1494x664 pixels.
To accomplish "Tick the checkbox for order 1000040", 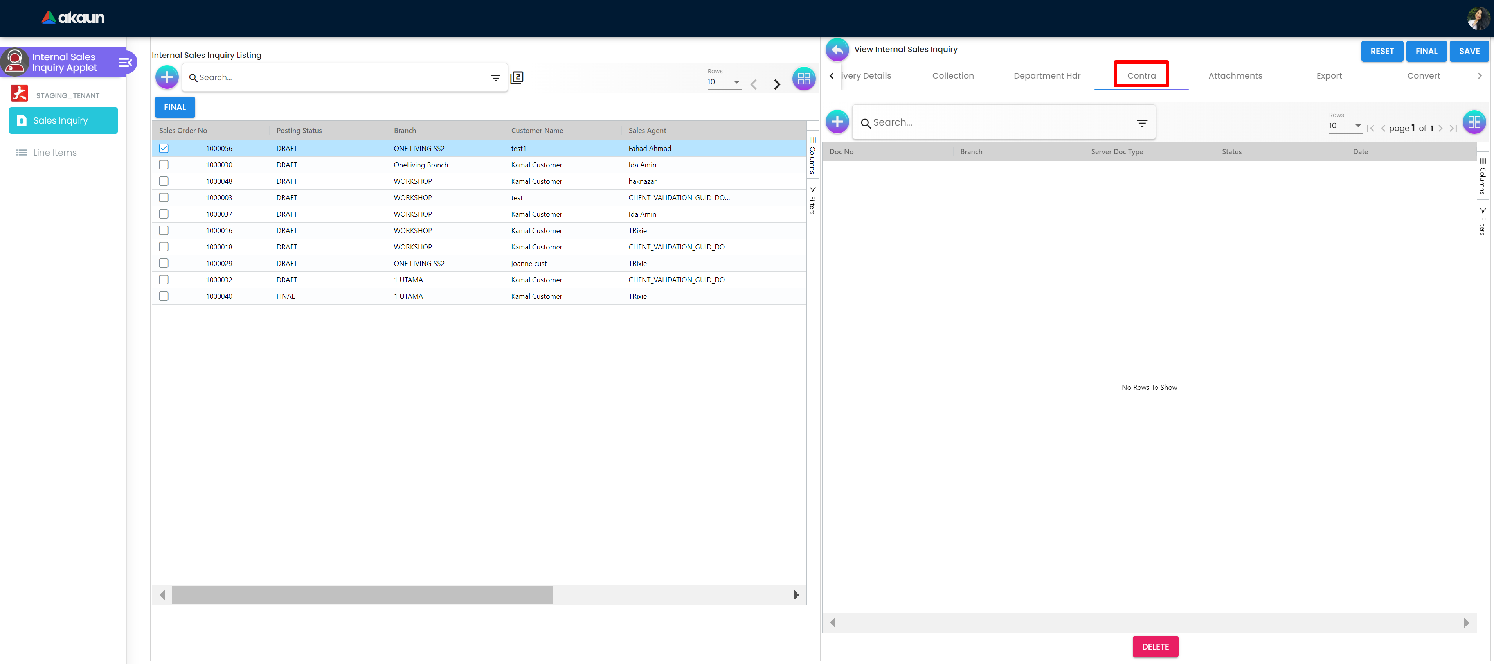I will coord(164,296).
